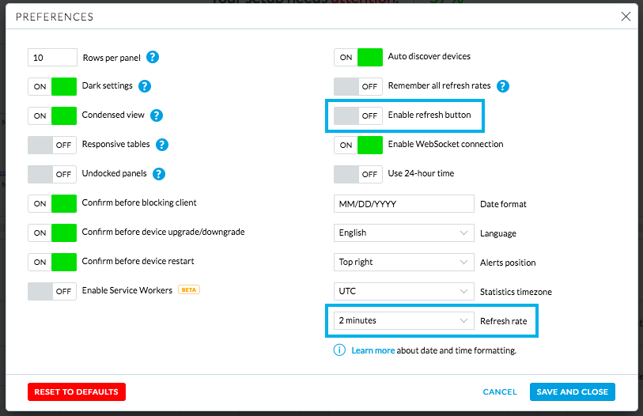Open Condensed view help tooltip icon

tap(157, 115)
